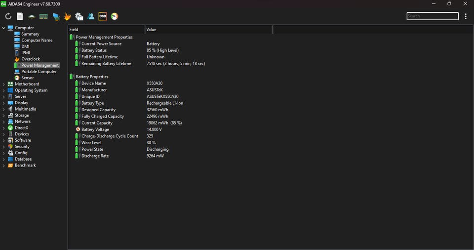Select the Wear Level row
Image resolution: width=474 pixels, height=250 pixels.
[116, 143]
